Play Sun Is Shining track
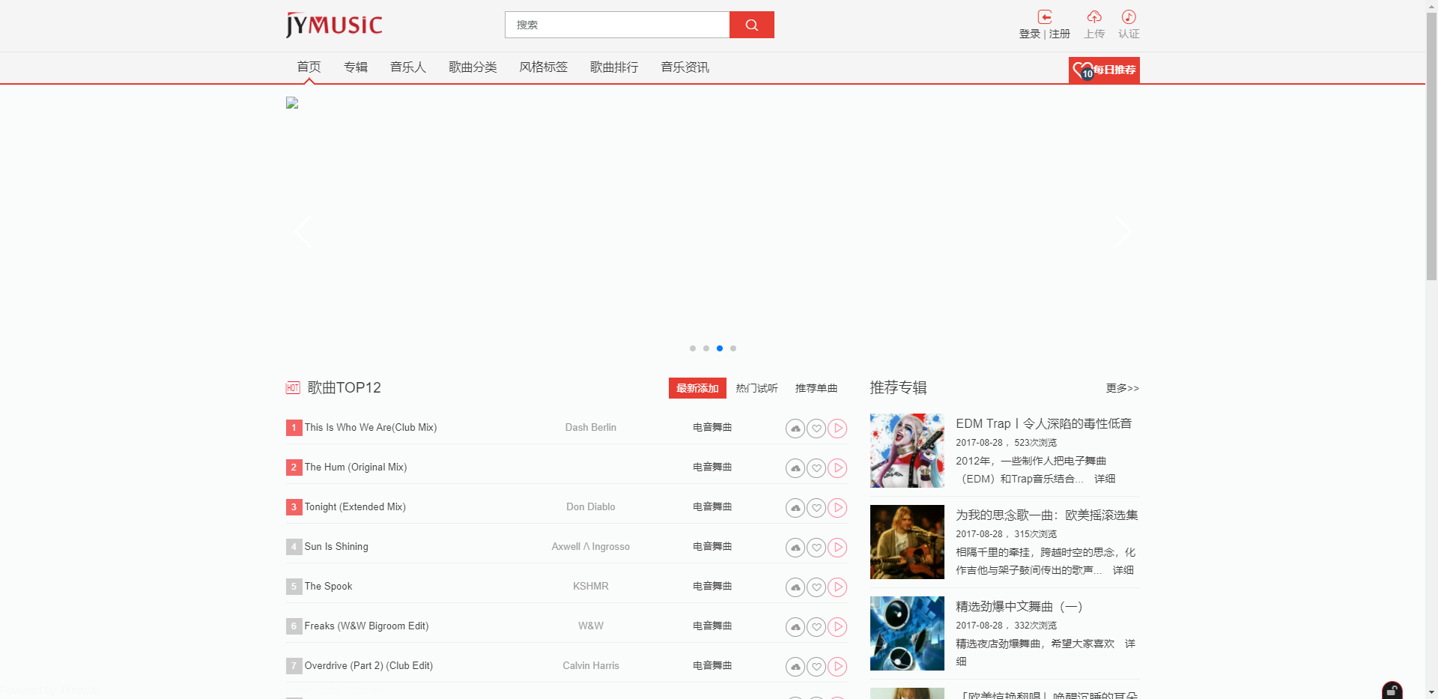This screenshot has width=1438, height=699. (x=837, y=548)
